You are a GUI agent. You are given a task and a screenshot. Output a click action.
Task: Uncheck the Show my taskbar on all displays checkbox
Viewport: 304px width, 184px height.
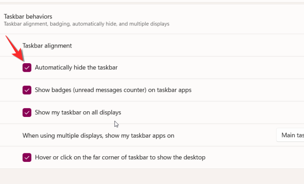pyautogui.click(x=27, y=113)
